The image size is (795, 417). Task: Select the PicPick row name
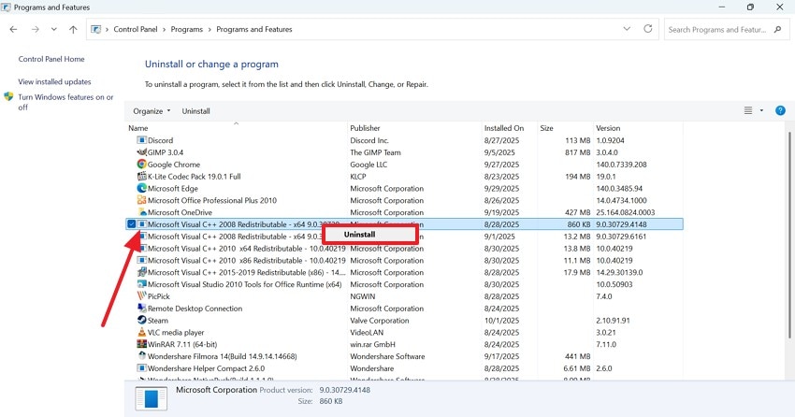(x=159, y=296)
